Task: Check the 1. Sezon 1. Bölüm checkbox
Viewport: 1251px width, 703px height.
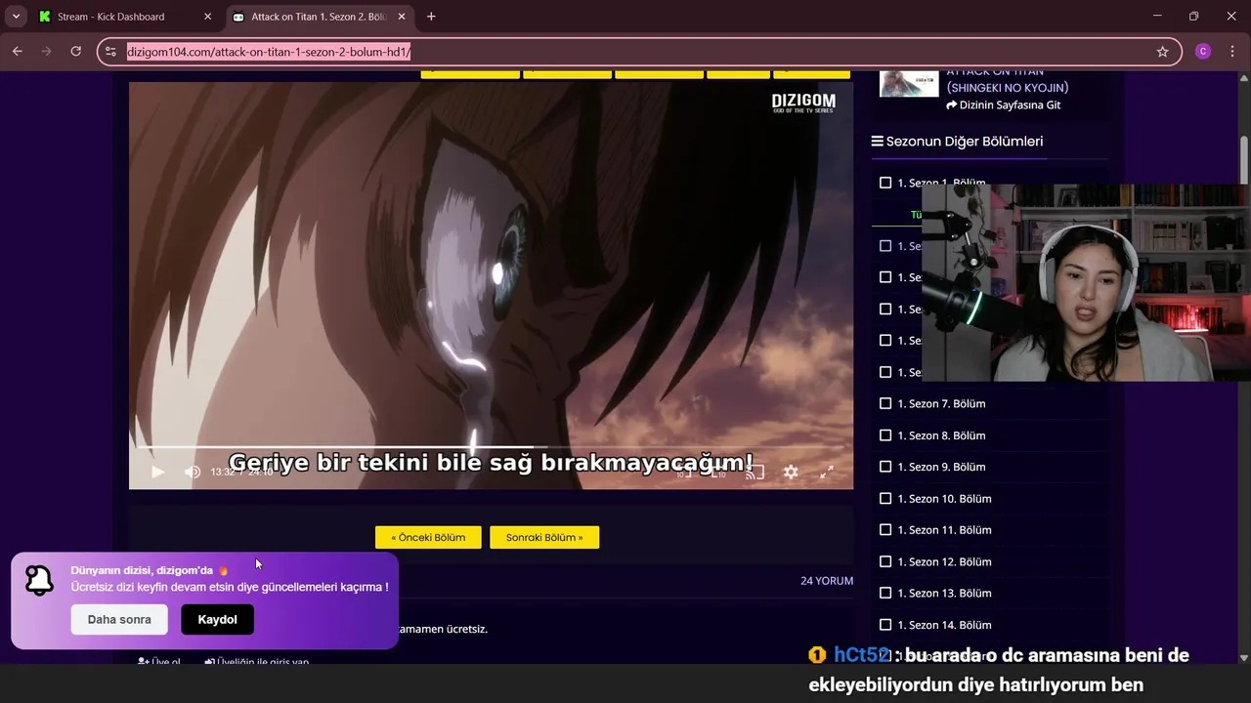Action: (885, 183)
